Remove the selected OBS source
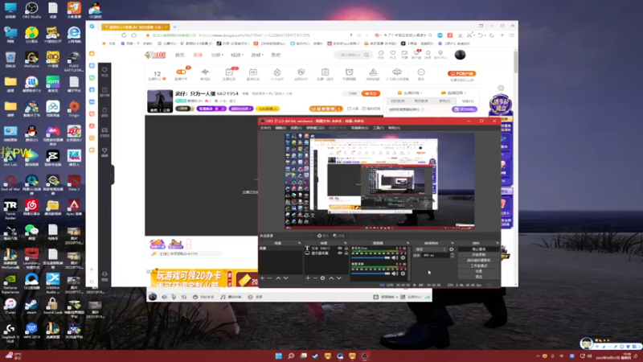Image resolution: width=643 pixels, height=362 pixels. point(315,278)
